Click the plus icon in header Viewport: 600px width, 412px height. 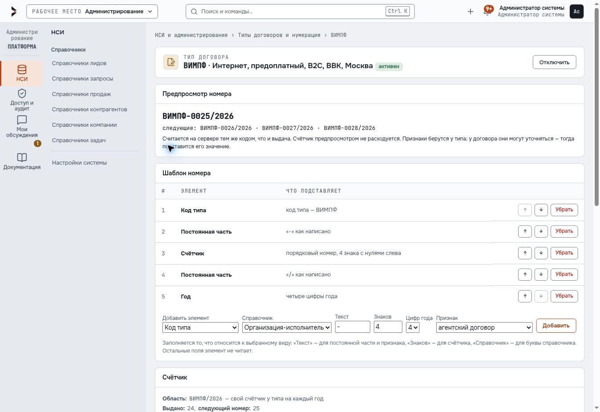pos(470,12)
